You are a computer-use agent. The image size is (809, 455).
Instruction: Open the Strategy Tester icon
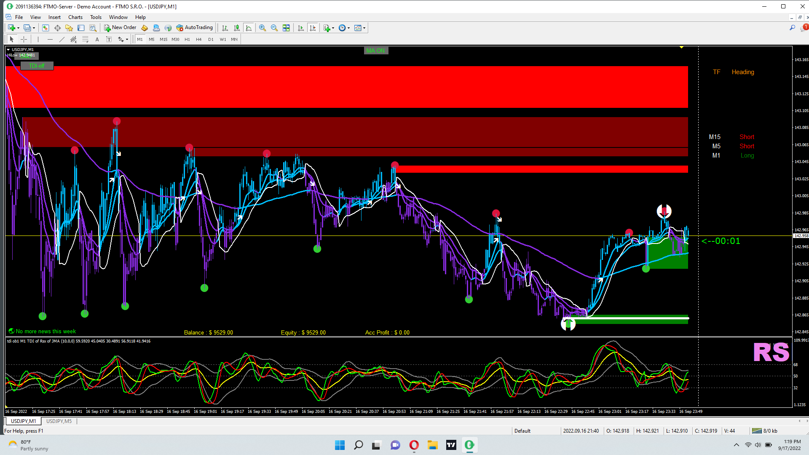93,28
